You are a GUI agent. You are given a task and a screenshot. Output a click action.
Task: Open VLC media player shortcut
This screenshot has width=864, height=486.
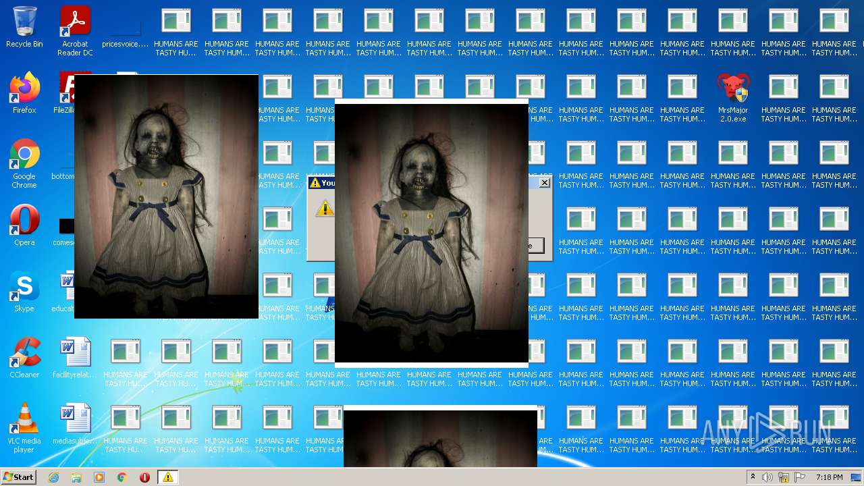point(24,428)
